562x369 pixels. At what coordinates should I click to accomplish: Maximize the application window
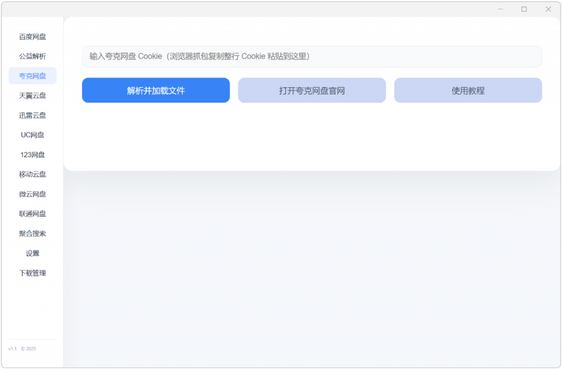tap(524, 9)
